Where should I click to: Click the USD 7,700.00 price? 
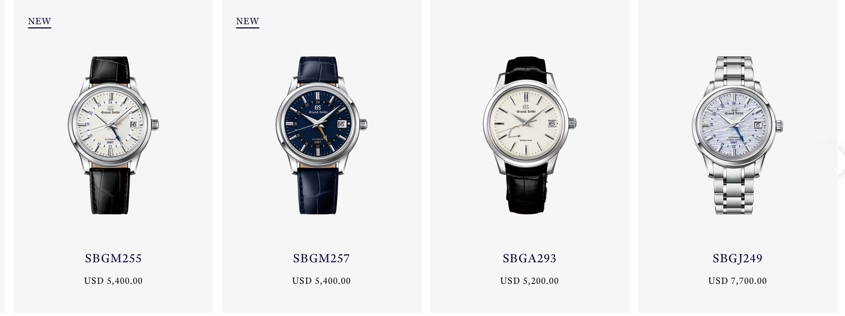(x=737, y=281)
